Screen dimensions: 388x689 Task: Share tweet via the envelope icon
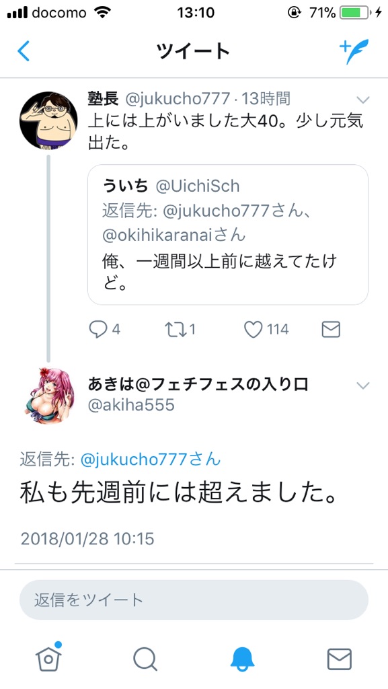[331, 329]
